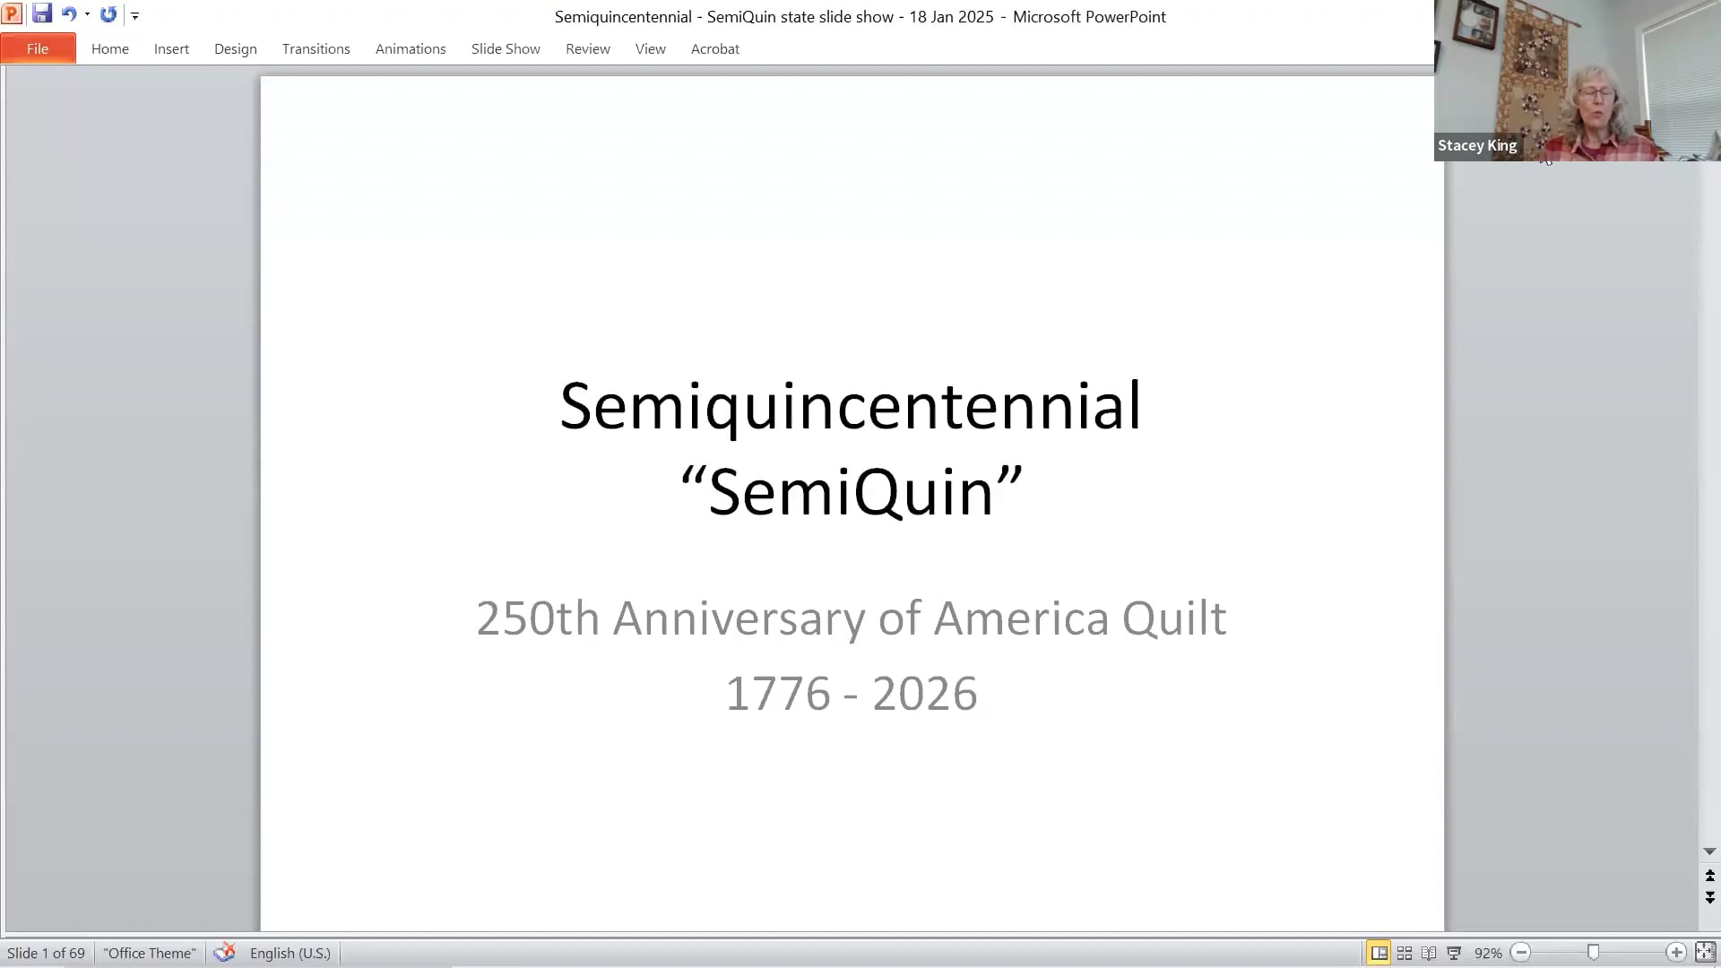Fit slide to current window
The height and width of the screenshot is (968, 1721).
[x=1706, y=950]
